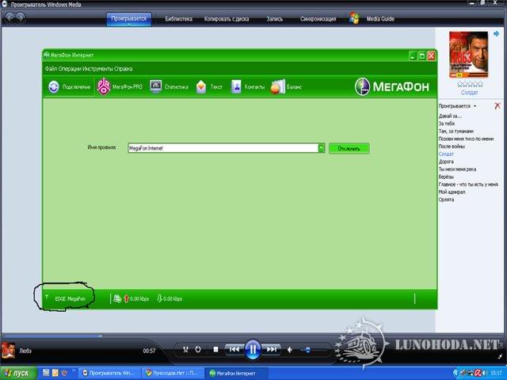Select the track За тебя

pos(447,123)
